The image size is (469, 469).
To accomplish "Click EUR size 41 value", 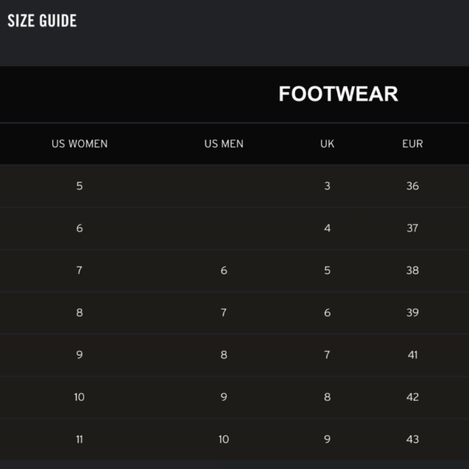I will 412,355.
